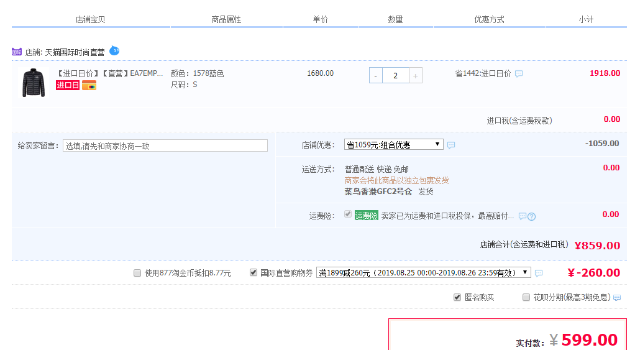The image size is (635, 350).
Task: Click the 商家会将此商品以独立包裹发货 notice
Action: pos(396,180)
